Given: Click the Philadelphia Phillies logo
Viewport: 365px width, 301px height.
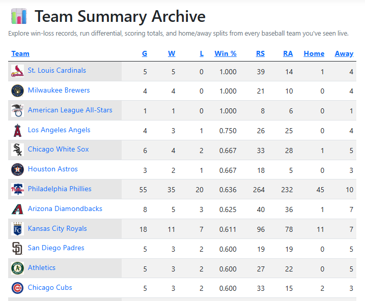Looking at the screenshot, I should 17,190.
